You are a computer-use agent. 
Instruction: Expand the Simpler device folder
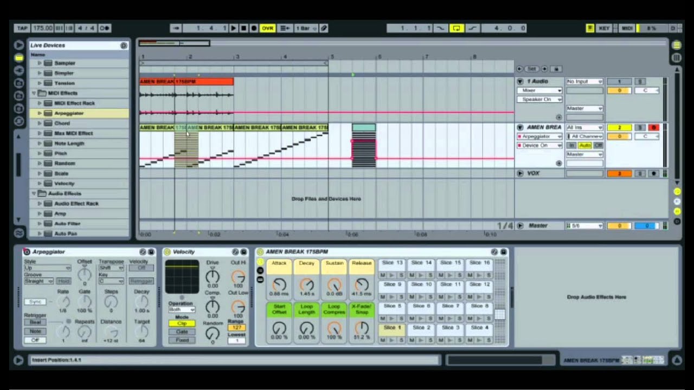point(40,73)
